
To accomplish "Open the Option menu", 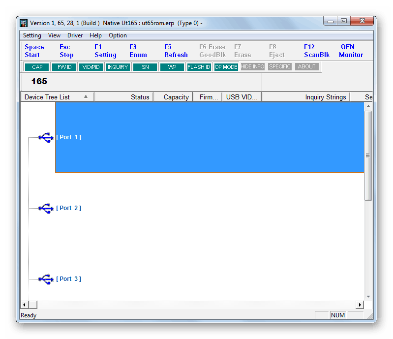I will (x=118, y=35).
